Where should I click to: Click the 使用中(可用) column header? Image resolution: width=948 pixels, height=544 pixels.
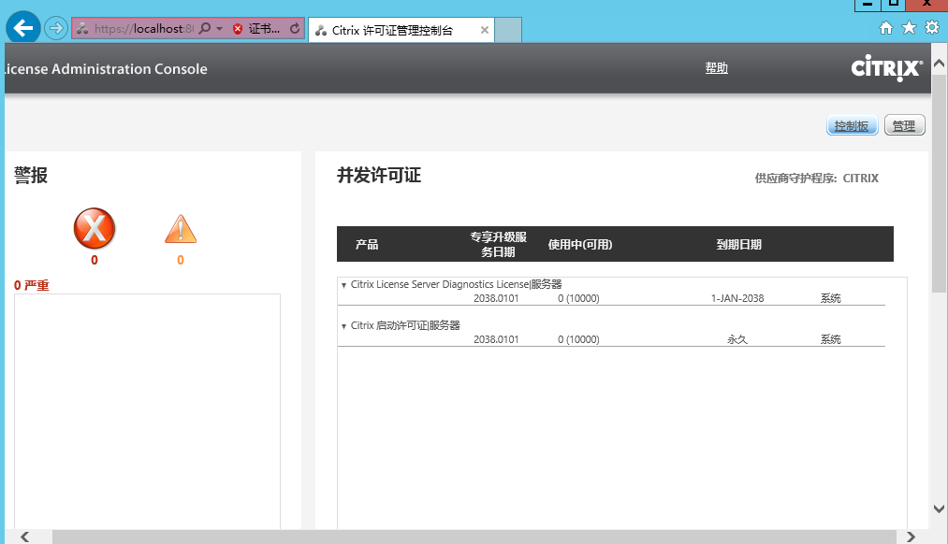[x=580, y=245]
